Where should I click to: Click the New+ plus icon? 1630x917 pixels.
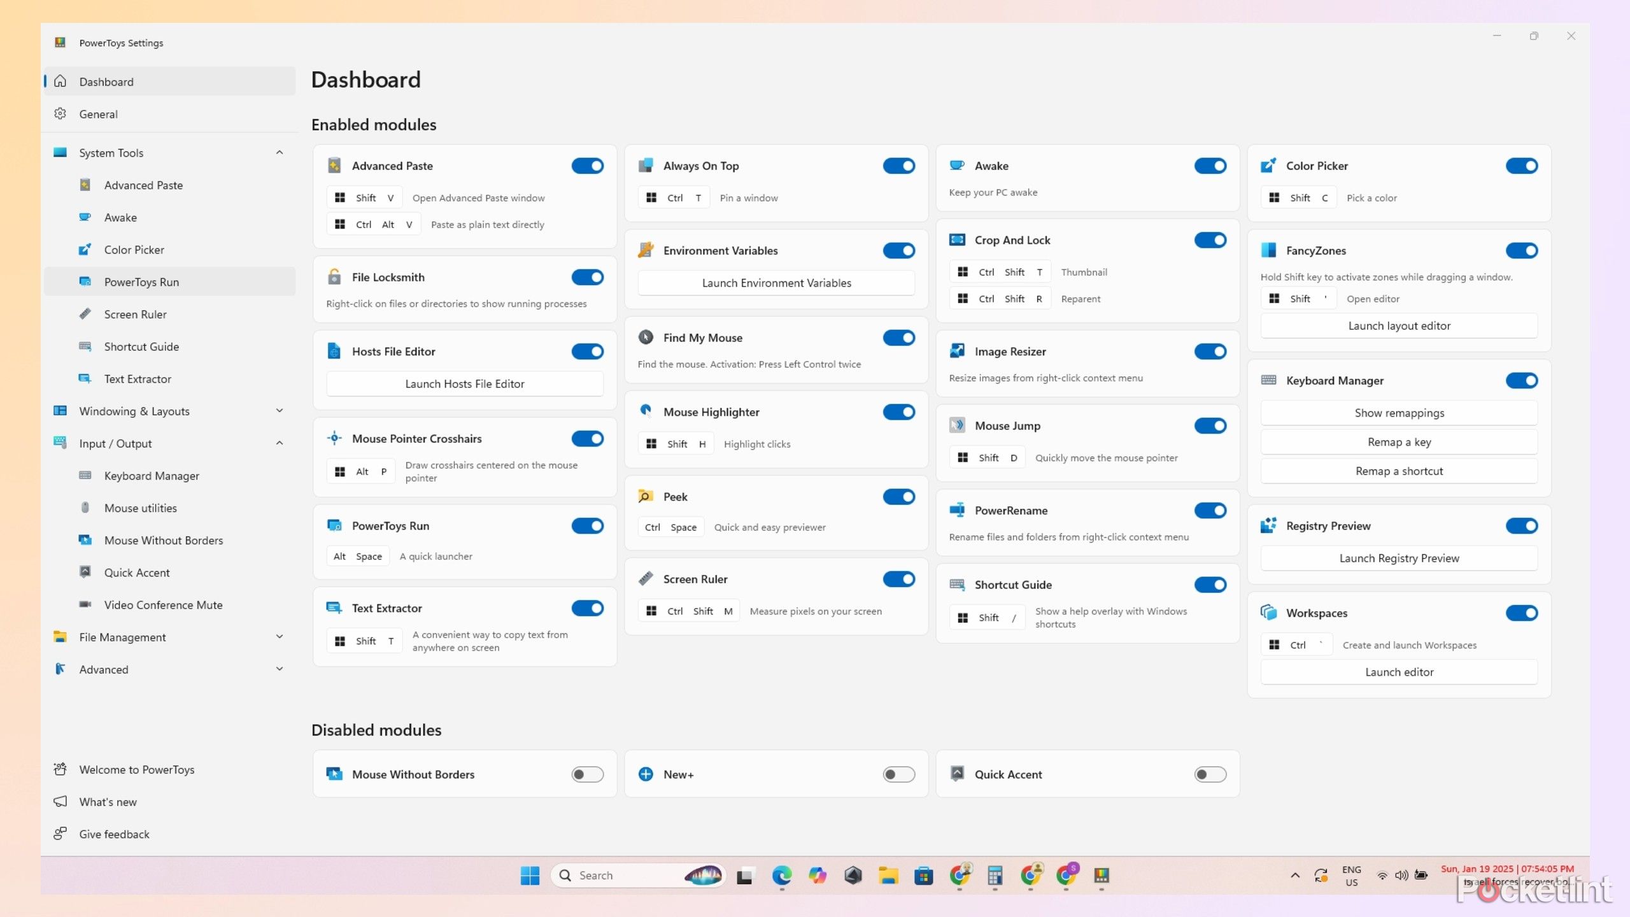(646, 774)
